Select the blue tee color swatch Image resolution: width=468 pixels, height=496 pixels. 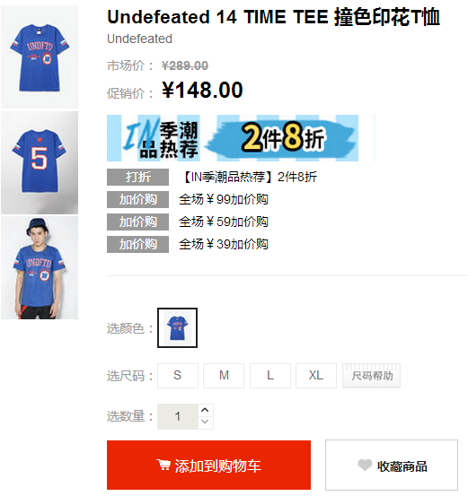[178, 327]
